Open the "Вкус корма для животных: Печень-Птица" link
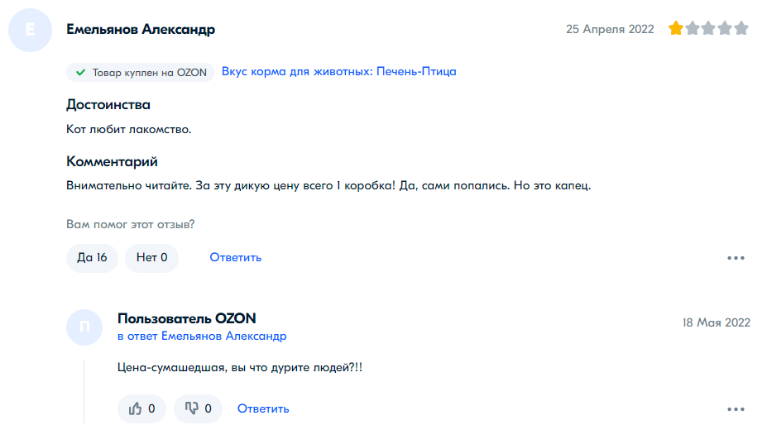Viewport: 767px width, 444px height. point(339,71)
